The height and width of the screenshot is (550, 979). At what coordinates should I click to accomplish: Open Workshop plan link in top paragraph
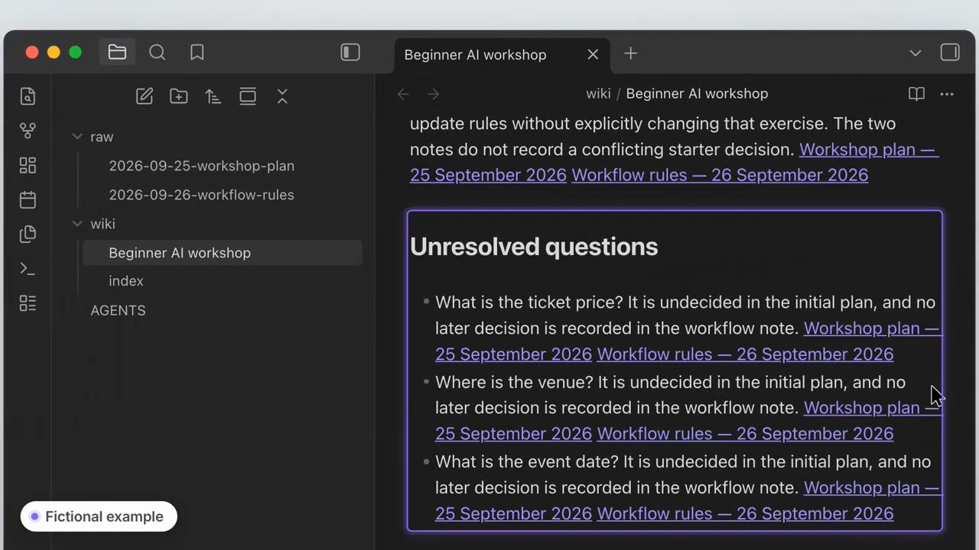coord(869,150)
